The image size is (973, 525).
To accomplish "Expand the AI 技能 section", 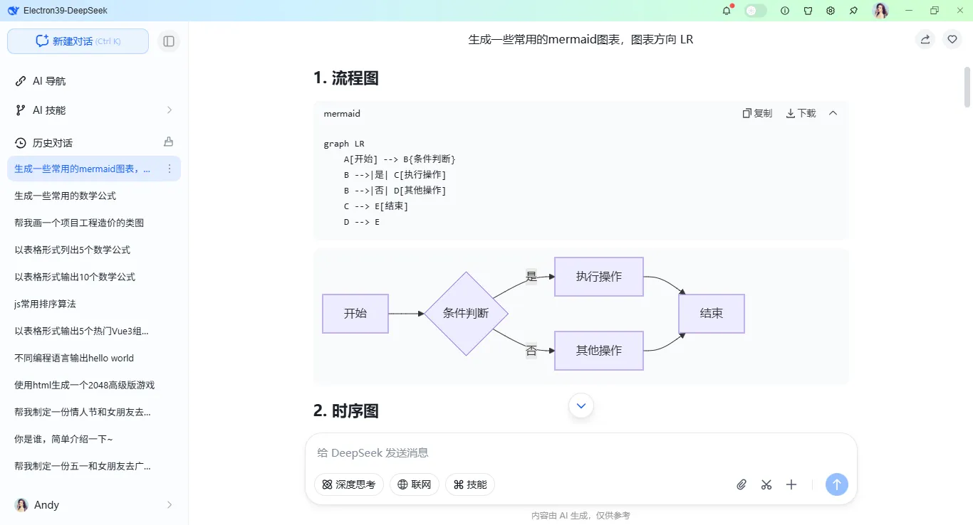I will [93, 110].
